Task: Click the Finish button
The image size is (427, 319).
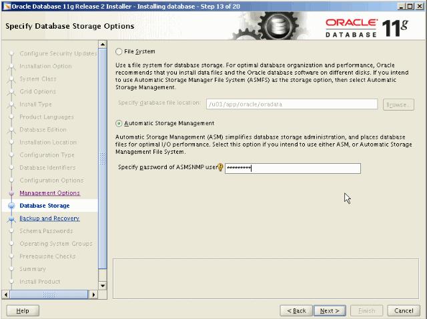Action: 366,311
